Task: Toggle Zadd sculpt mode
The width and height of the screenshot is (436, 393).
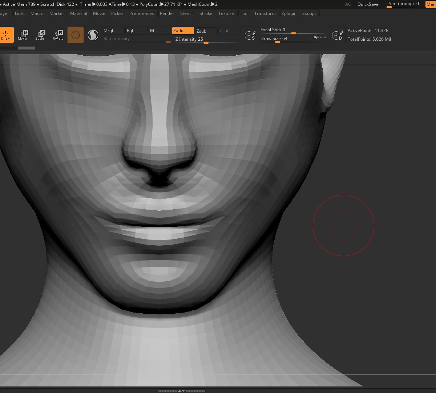Action: 183,31
